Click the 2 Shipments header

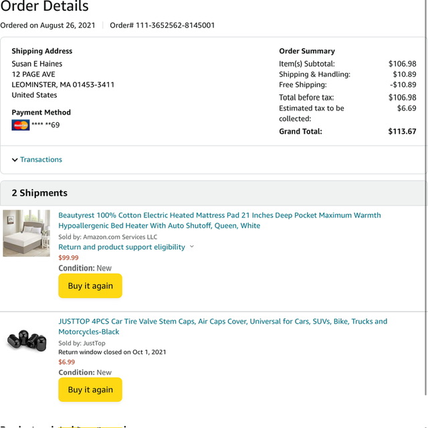pos(39,193)
